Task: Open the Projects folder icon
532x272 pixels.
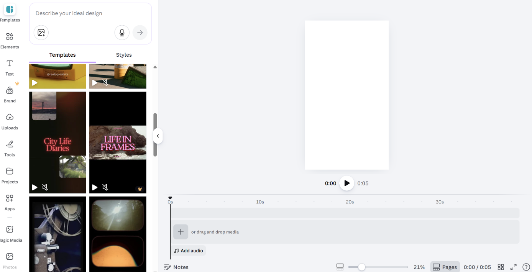Action: [10, 175]
